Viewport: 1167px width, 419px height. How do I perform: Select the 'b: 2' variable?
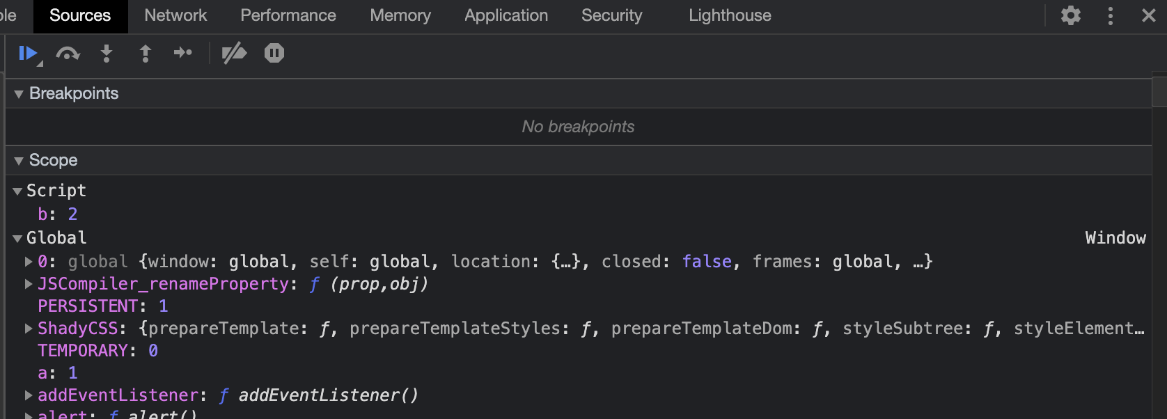[x=58, y=214]
